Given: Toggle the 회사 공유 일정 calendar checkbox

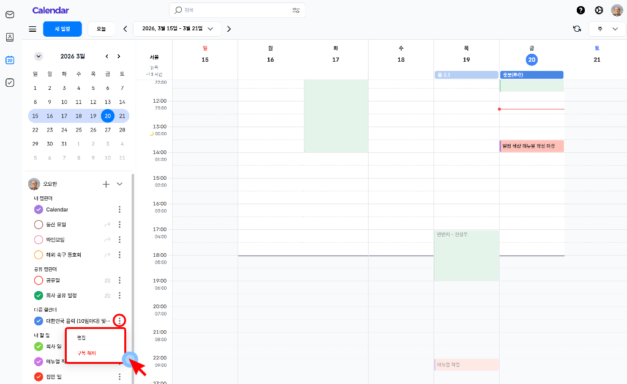Looking at the screenshot, I should click(39, 295).
